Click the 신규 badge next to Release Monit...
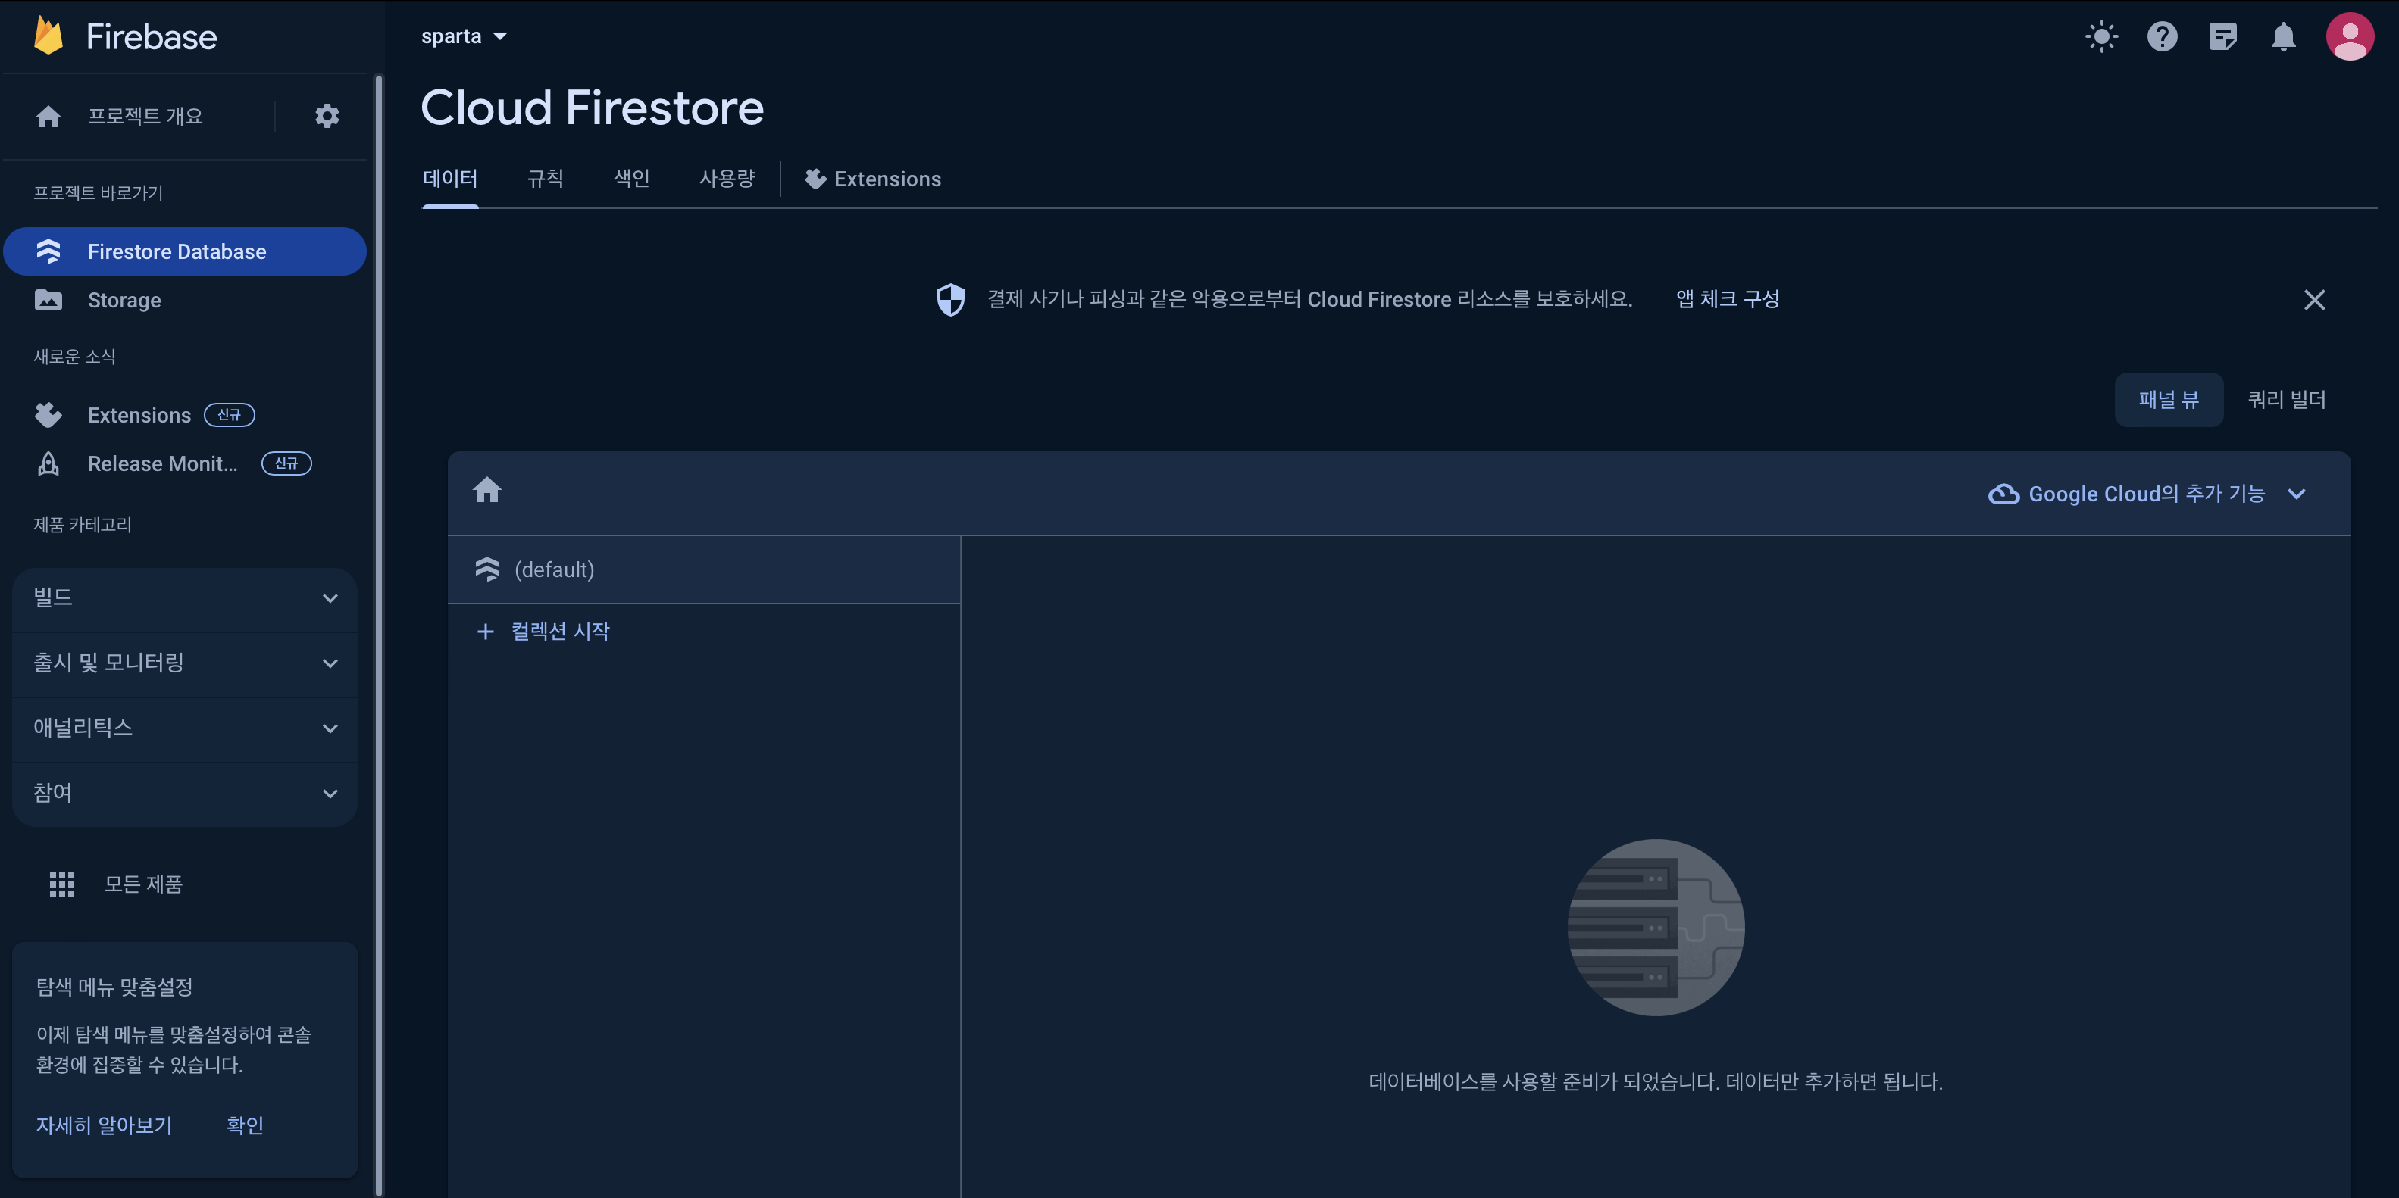 pyautogui.click(x=286, y=463)
